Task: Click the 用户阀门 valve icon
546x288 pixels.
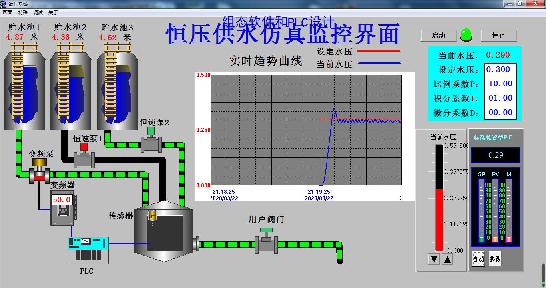Action: point(265,244)
